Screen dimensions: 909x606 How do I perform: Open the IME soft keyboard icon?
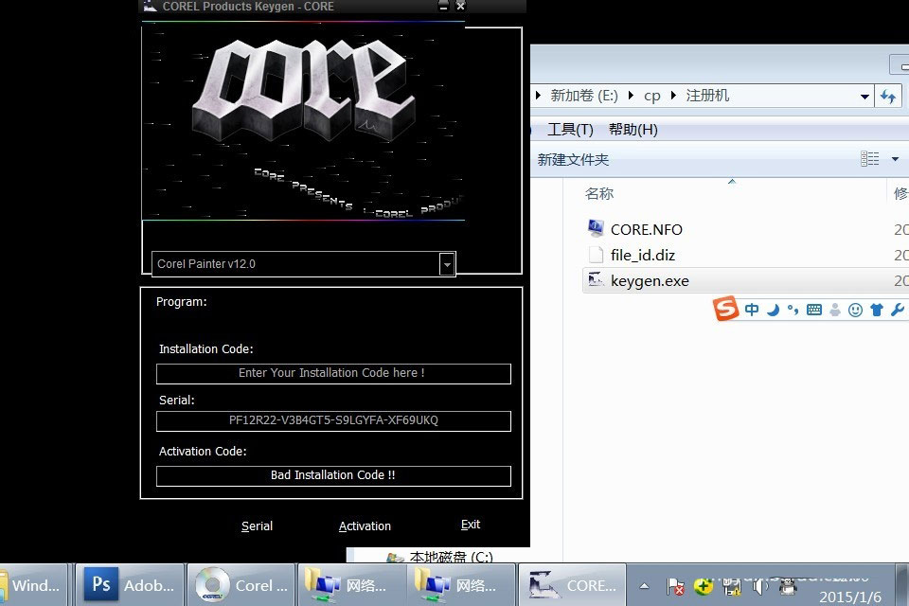tap(814, 310)
